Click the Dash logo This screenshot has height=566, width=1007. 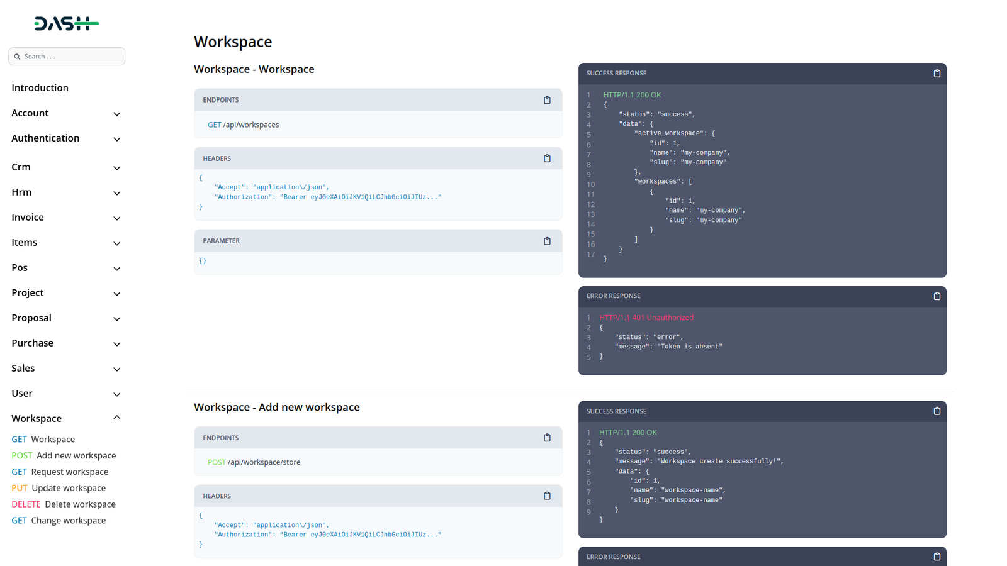tap(67, 24)
